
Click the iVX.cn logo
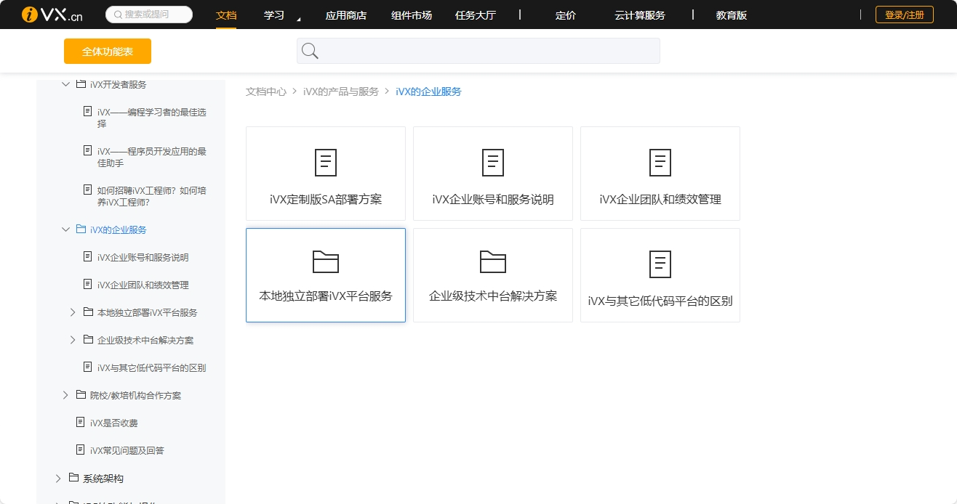(x=52, y=15)
